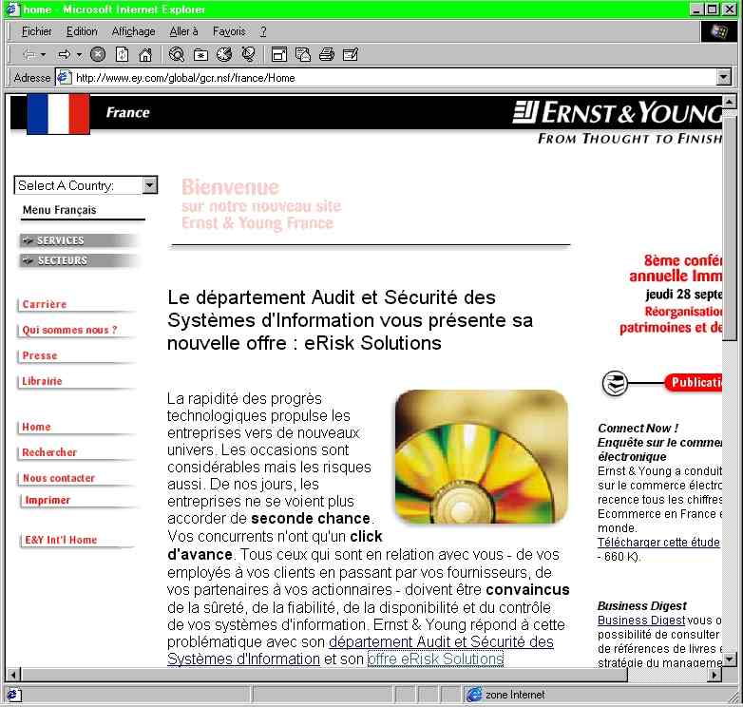Open the Favoris menu
Screen dimensions: 743x707
point(229,31)
